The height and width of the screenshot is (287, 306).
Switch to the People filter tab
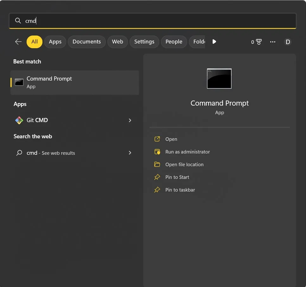tap(174, 42)
